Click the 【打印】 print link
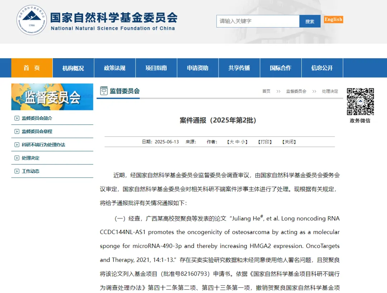 pos(265,142)
